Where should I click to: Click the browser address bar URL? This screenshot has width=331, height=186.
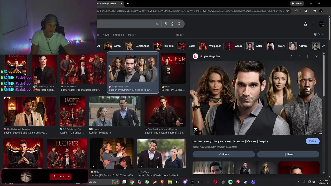pos(190,11)
